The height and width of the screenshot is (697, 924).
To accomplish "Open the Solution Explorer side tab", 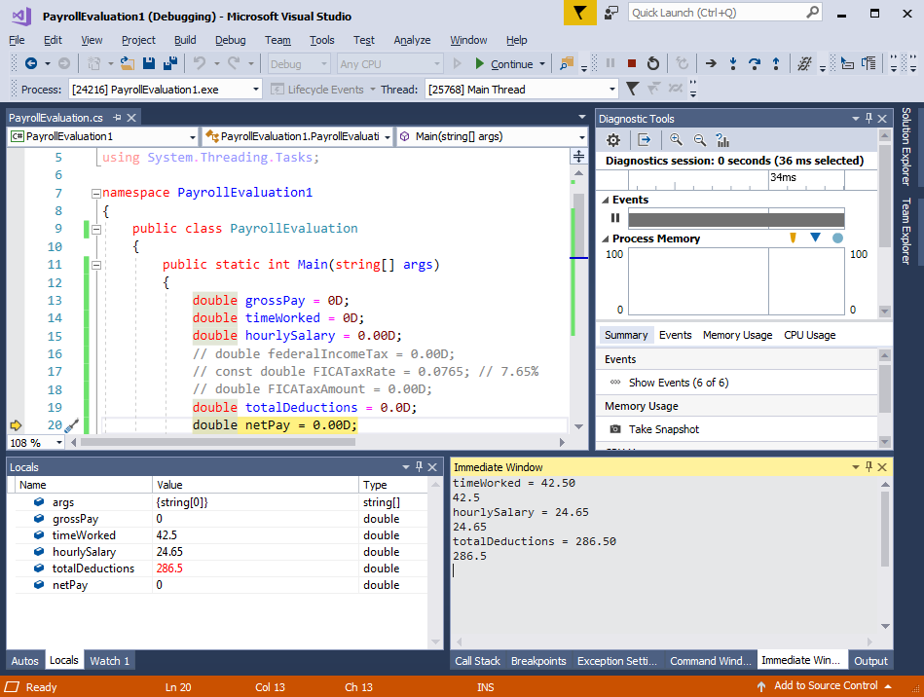I will (906, 146).
